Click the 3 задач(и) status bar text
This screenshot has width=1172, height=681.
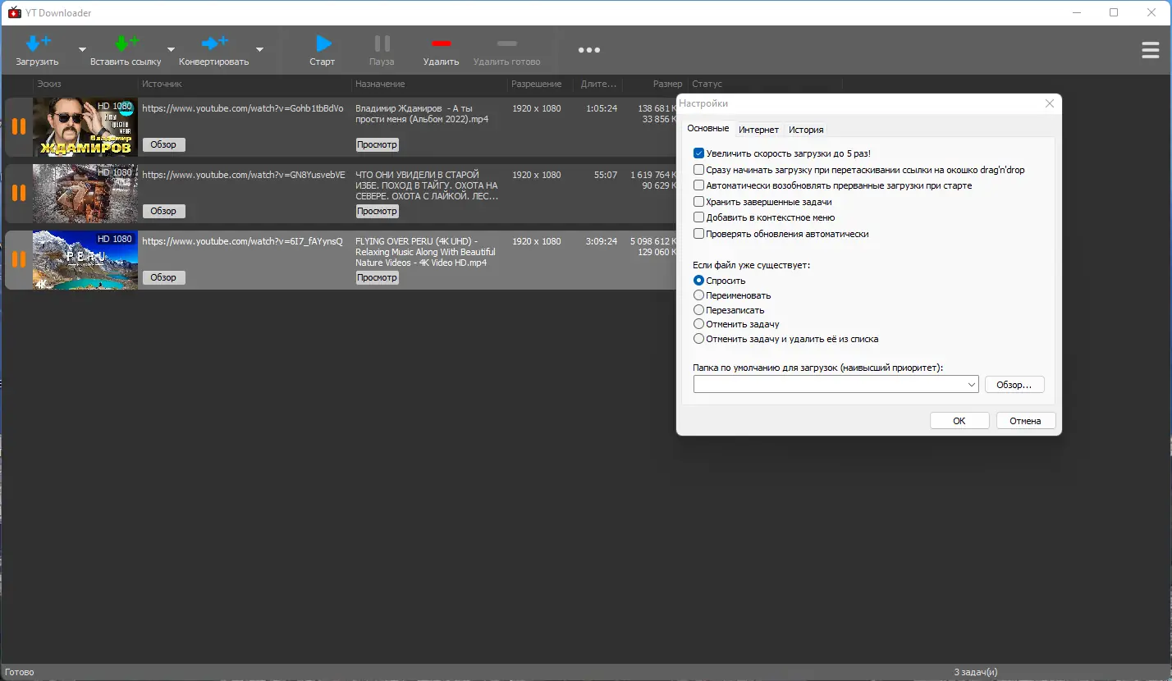click(x=976, y=673)
